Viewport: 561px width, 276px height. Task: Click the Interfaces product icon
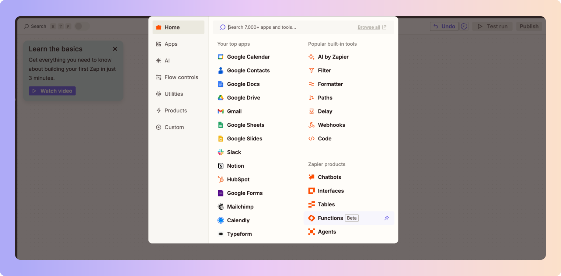[311, 191]
